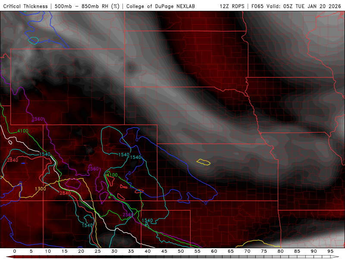This screenshot has width=345, height=259.
Task: Click the 45 tick on the color scale
Action: tap(164, 251)
